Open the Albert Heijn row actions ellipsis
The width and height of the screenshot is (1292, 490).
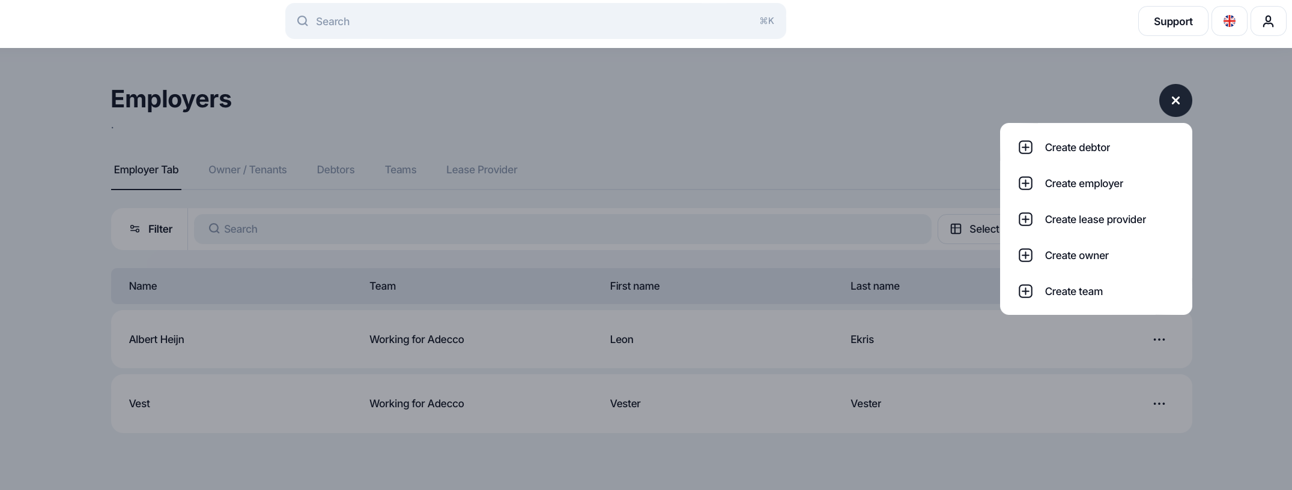click(1159, 339)
